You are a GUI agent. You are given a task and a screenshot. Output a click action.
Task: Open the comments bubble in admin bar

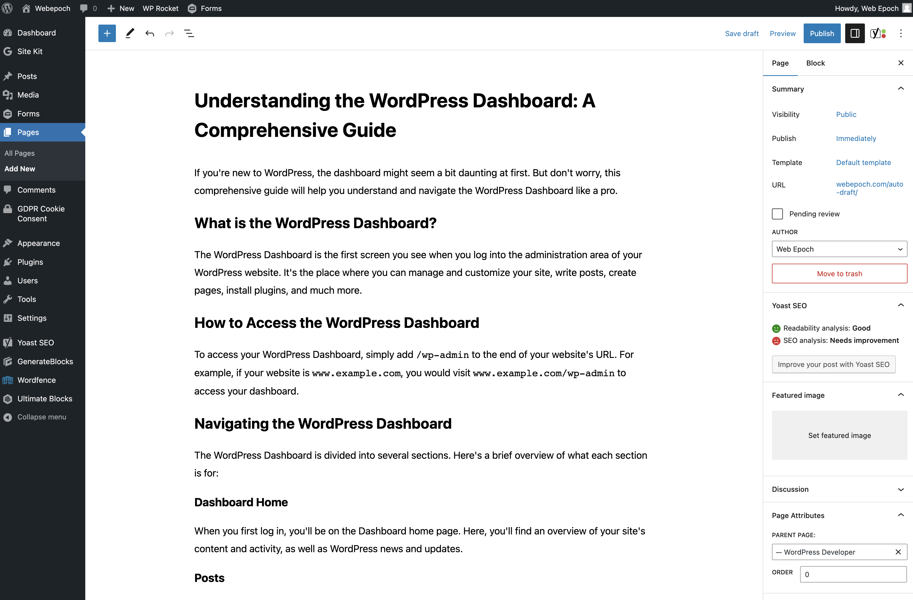(x=88, y=8)
